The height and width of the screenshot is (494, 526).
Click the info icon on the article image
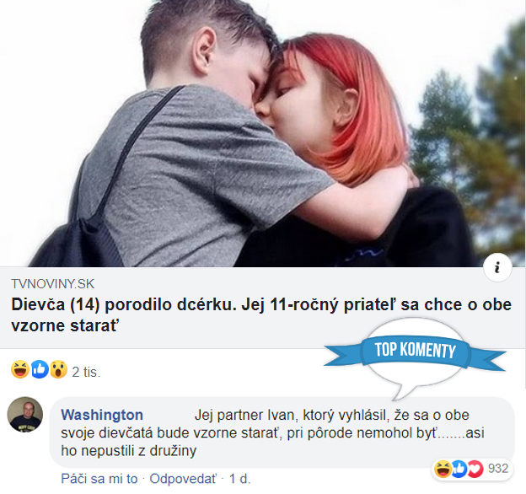pyautogui.click(x=497, y=267)
